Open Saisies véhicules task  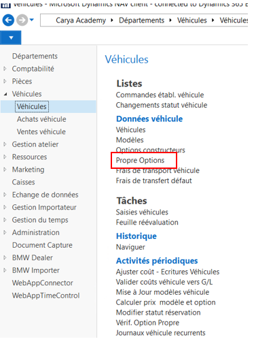pos(142,212)
